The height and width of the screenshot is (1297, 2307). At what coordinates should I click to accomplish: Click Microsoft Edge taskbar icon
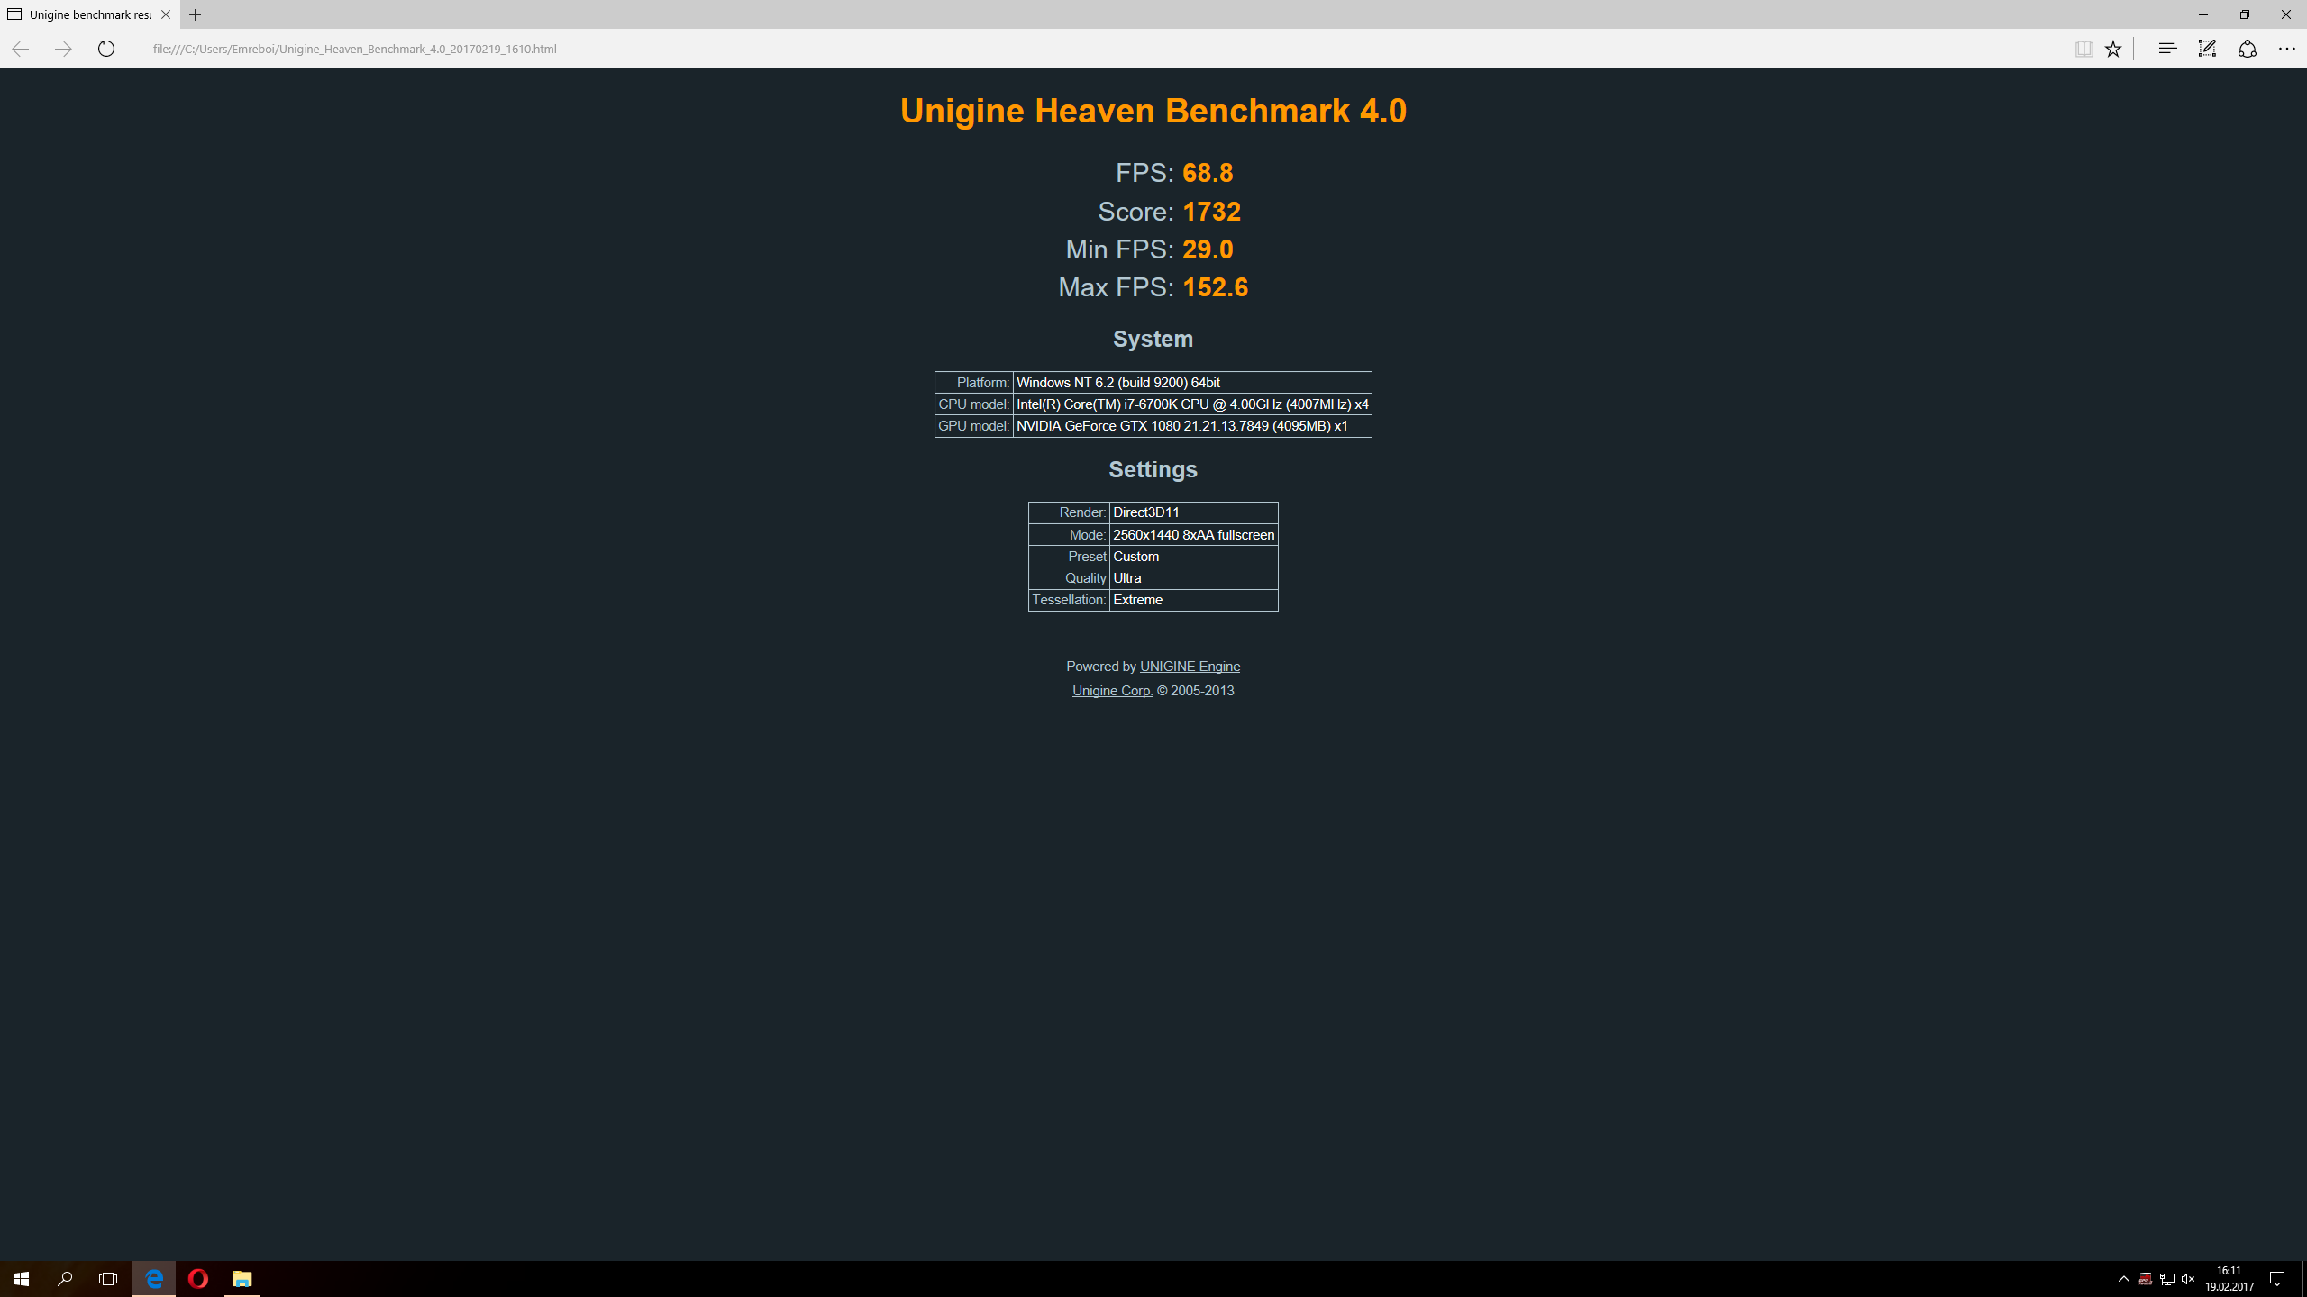tap(154, 1279)
